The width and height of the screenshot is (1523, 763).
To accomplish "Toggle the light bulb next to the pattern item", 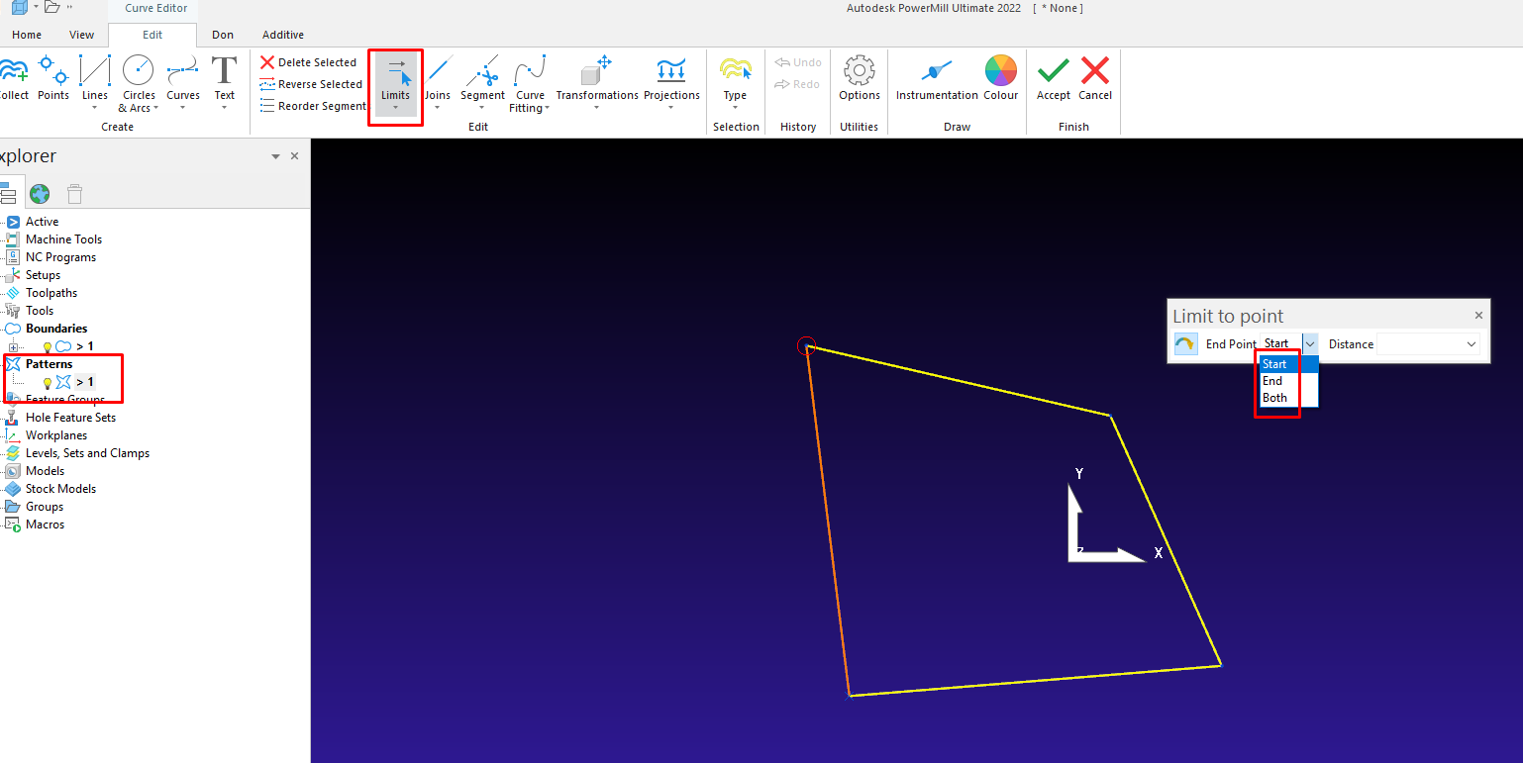I will (x=47, y=381).
